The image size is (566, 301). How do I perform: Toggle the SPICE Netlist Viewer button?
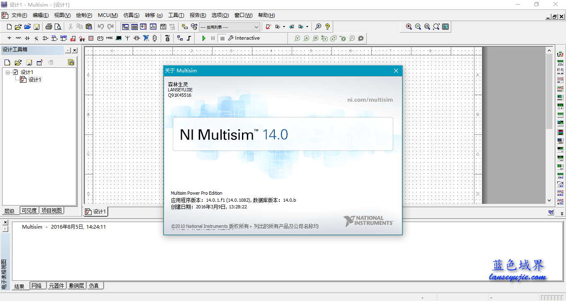click(143, 27)
